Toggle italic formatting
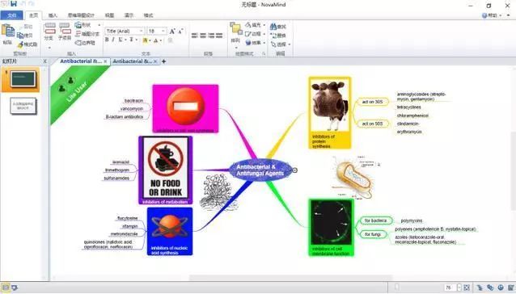This screenshot has height=294, width=516. coord(113,40)
